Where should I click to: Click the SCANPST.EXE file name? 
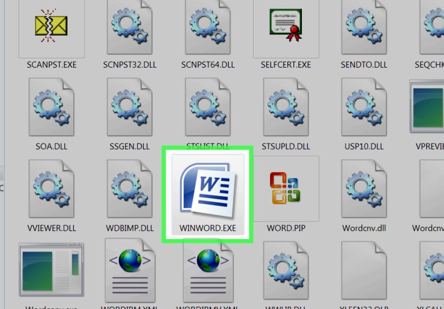[x=52, y=64]
